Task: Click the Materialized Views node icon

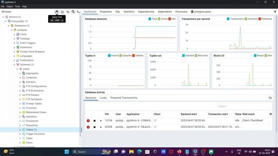Action: (23, 112)
